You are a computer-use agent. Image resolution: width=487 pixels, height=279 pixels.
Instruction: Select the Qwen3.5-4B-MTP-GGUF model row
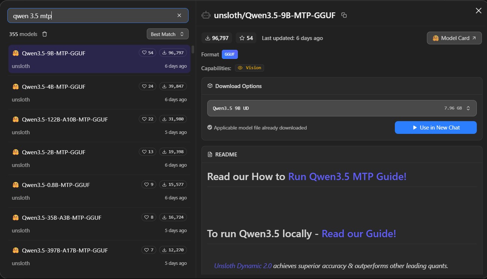[99, 93]
